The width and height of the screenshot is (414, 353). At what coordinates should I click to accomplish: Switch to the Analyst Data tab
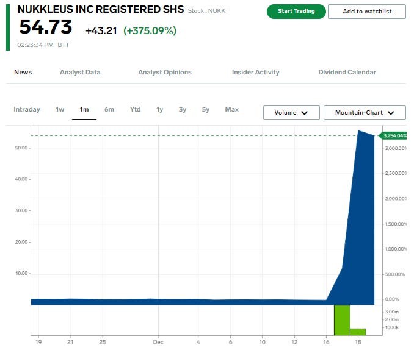click(80, 72)
